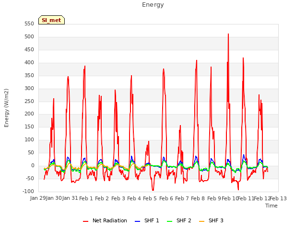The width and height of the screenshot is (307, 230).
Task: Toggle the SHF 3 legend entry
Action: pos(211,220)
